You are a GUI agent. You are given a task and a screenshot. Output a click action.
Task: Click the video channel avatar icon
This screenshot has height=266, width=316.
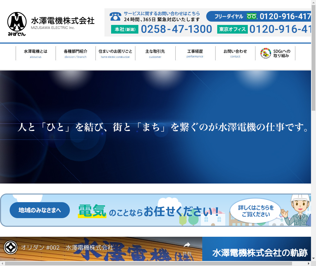point(11,247)
